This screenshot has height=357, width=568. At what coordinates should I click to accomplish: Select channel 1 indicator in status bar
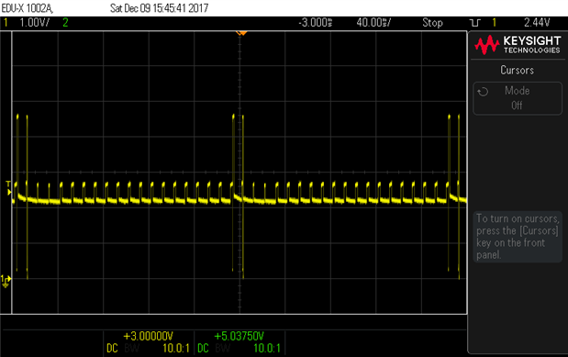pyautogui.click(x=6, y=23)
